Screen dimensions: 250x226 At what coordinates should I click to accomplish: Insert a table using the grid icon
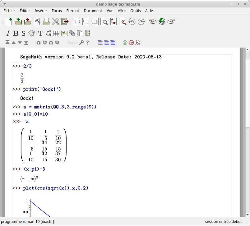[57, 33]
